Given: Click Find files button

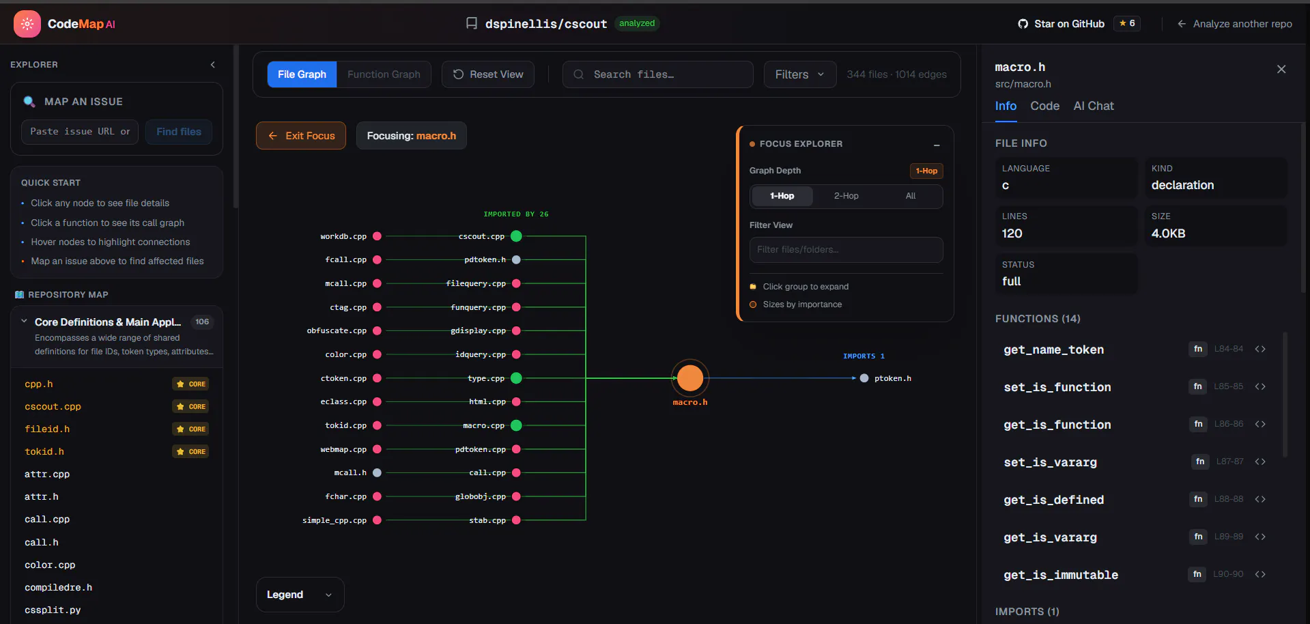Looking at the screenshot, I should click(x=179, y=132).
